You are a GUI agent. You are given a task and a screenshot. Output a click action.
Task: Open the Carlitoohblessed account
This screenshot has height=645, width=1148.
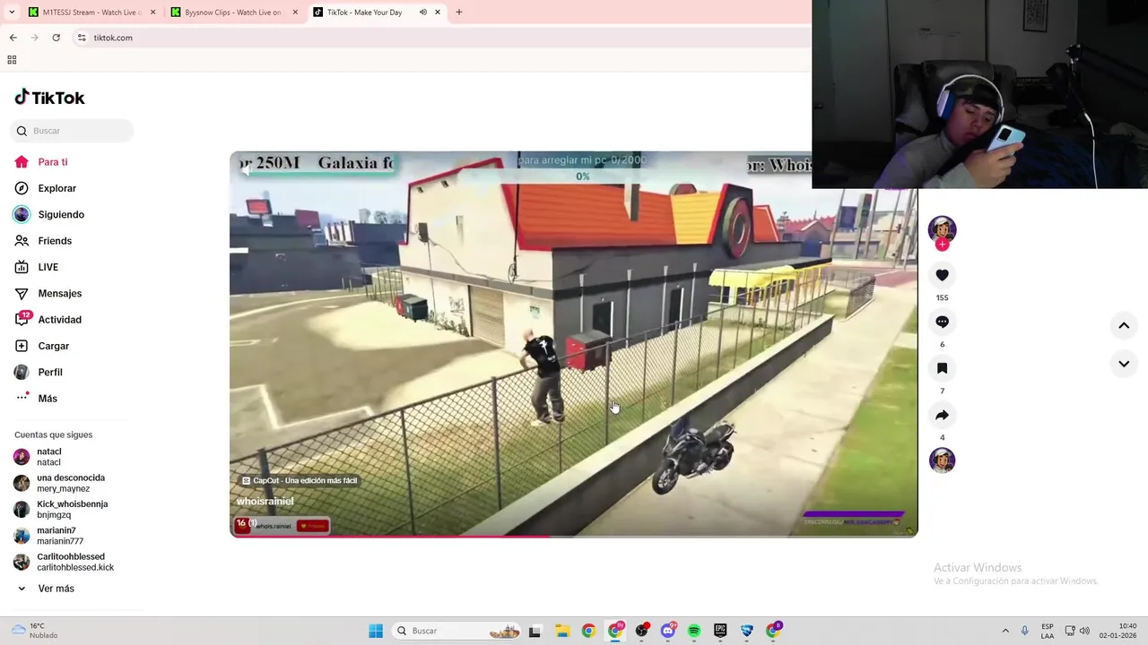64,562
